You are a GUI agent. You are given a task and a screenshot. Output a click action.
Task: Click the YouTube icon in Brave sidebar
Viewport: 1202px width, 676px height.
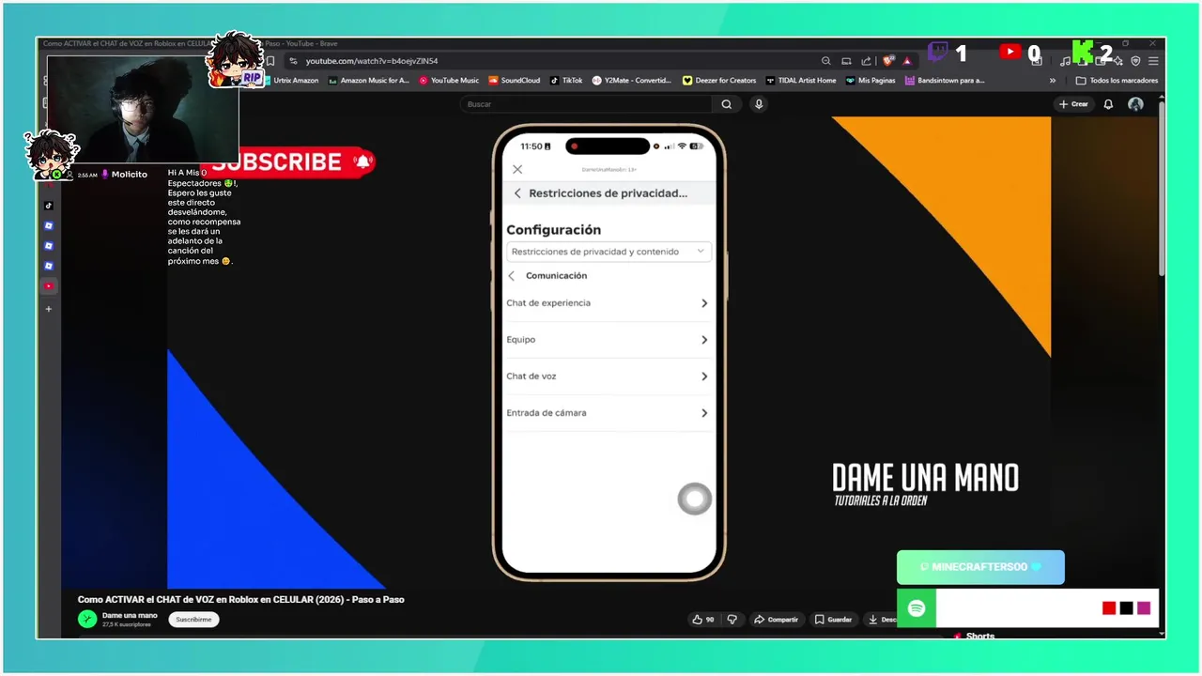pyautogui.click(x=49, y=285)
